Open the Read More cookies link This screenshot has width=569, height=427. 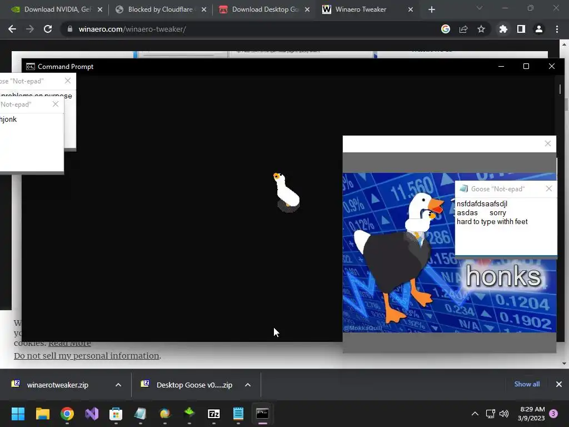click(x=69, y=343)
